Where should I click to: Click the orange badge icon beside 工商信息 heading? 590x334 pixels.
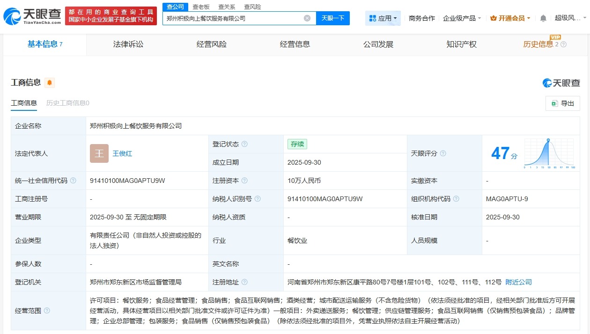49,82
